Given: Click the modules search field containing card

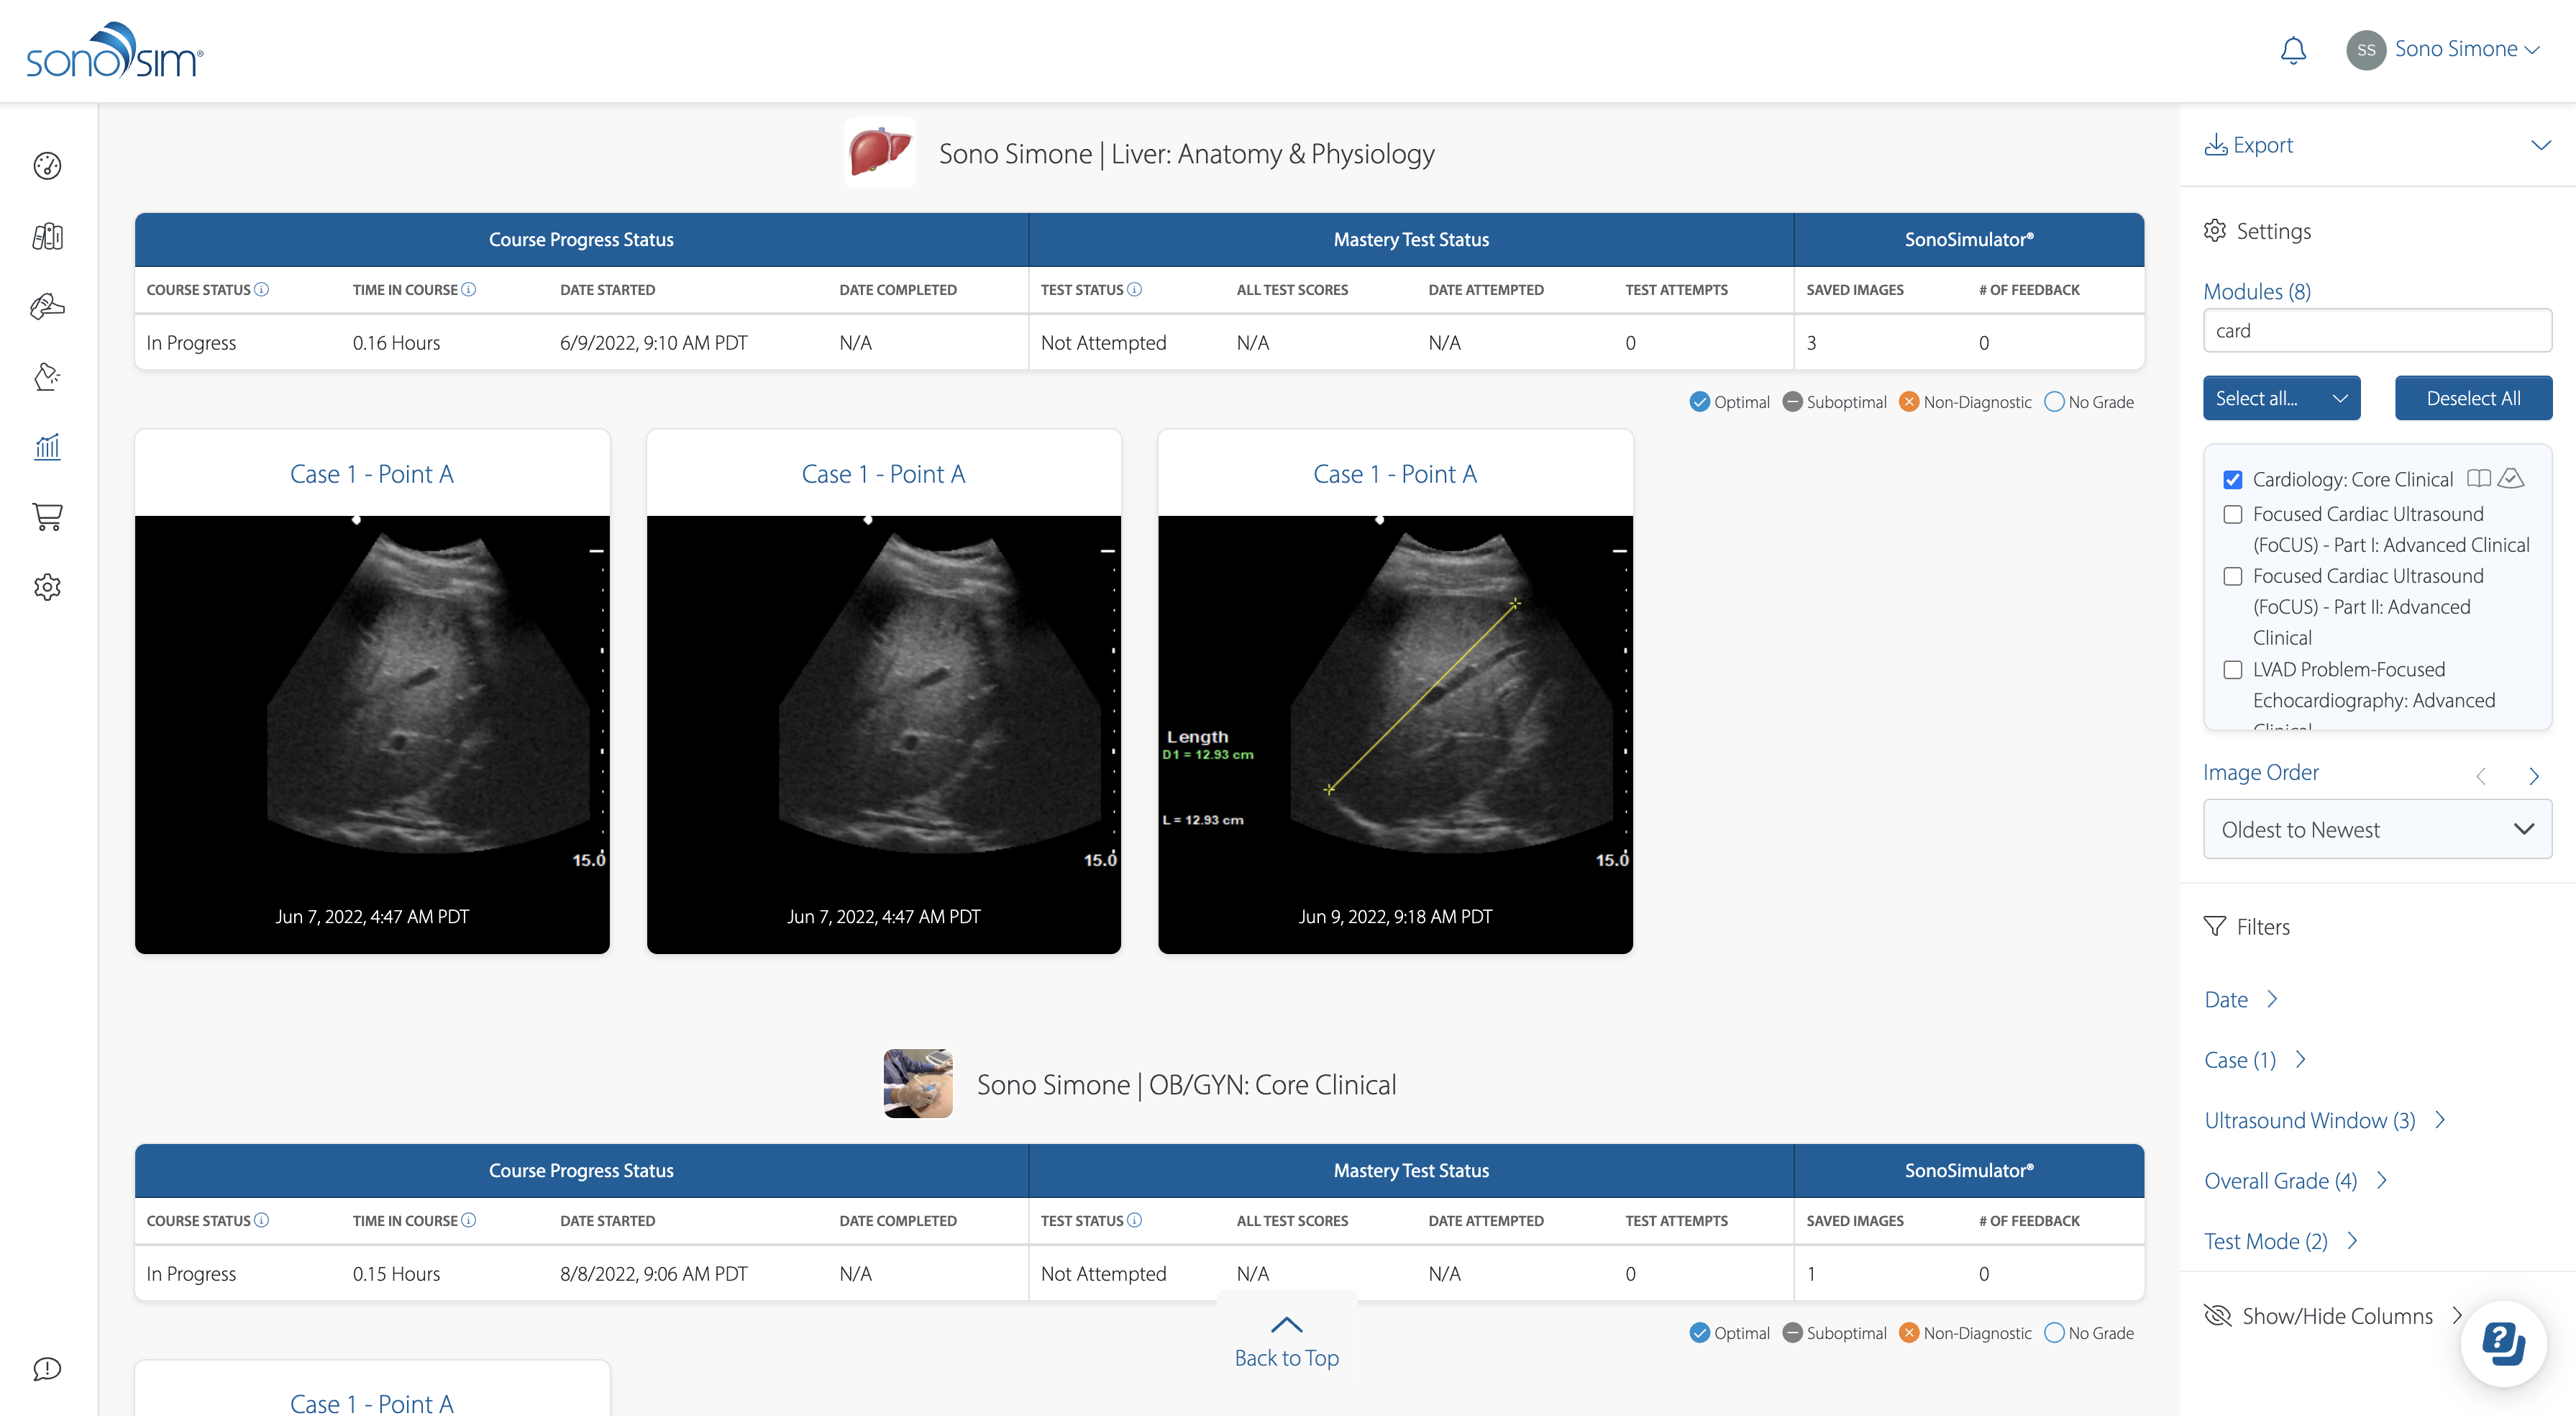Looking at the screenshot, I should (x=2377, y=330).
